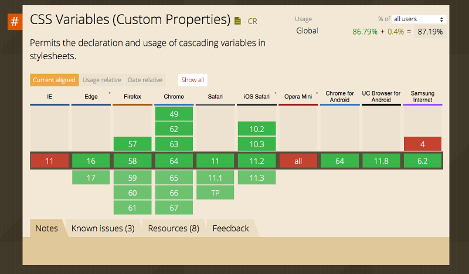Click the CSS Variables title heading
Screen dimensions: 469x274
pos(130,20)
